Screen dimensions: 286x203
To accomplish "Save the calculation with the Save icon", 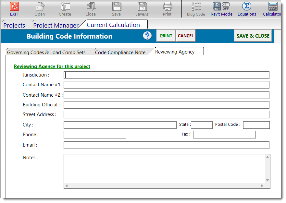I will 116,9.
